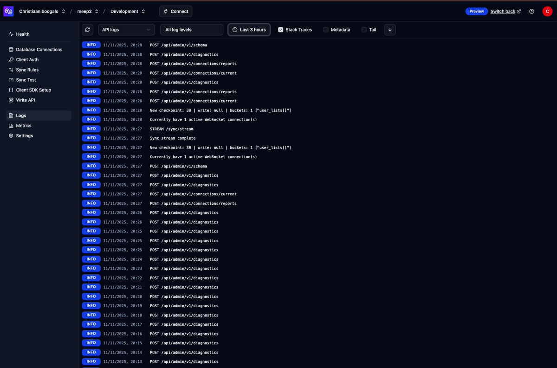Jump to latest logs with the down-arrow button
Image resolution: width=557 pixels, height=368 pixels.
pos(389,29)
